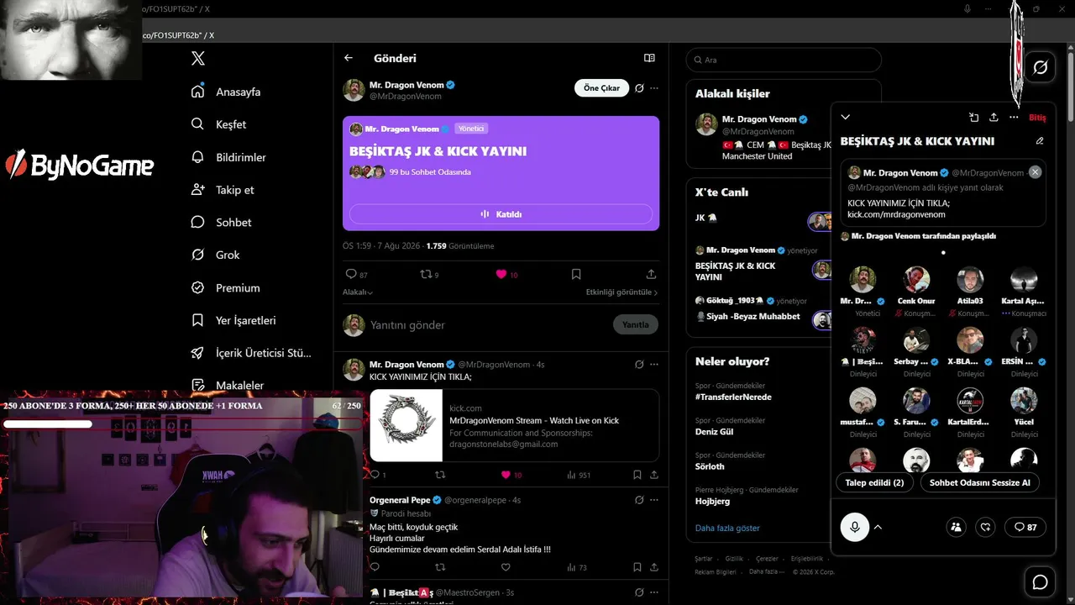The height and width of the screenshot is (605, 1075).
Task: Share the KICK YAYINIMIZ İÇİN TIKLA reply
Action: tap(654, 475)
